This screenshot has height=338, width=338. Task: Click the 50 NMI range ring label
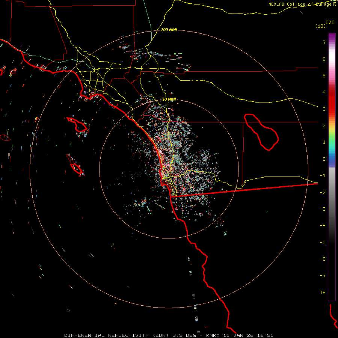[x=169, y=99]
